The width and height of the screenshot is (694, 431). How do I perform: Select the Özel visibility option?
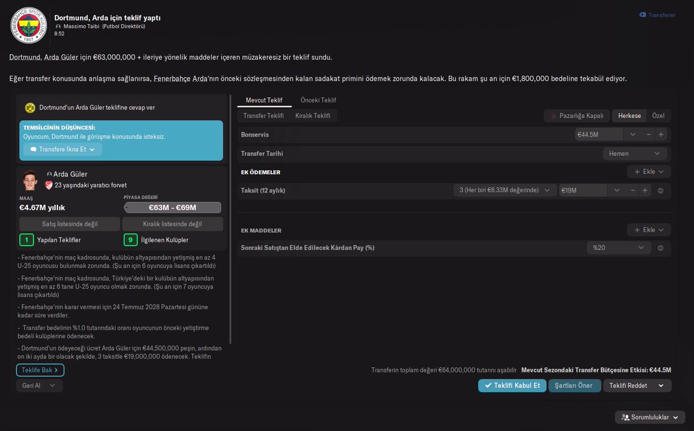[658, 116]
